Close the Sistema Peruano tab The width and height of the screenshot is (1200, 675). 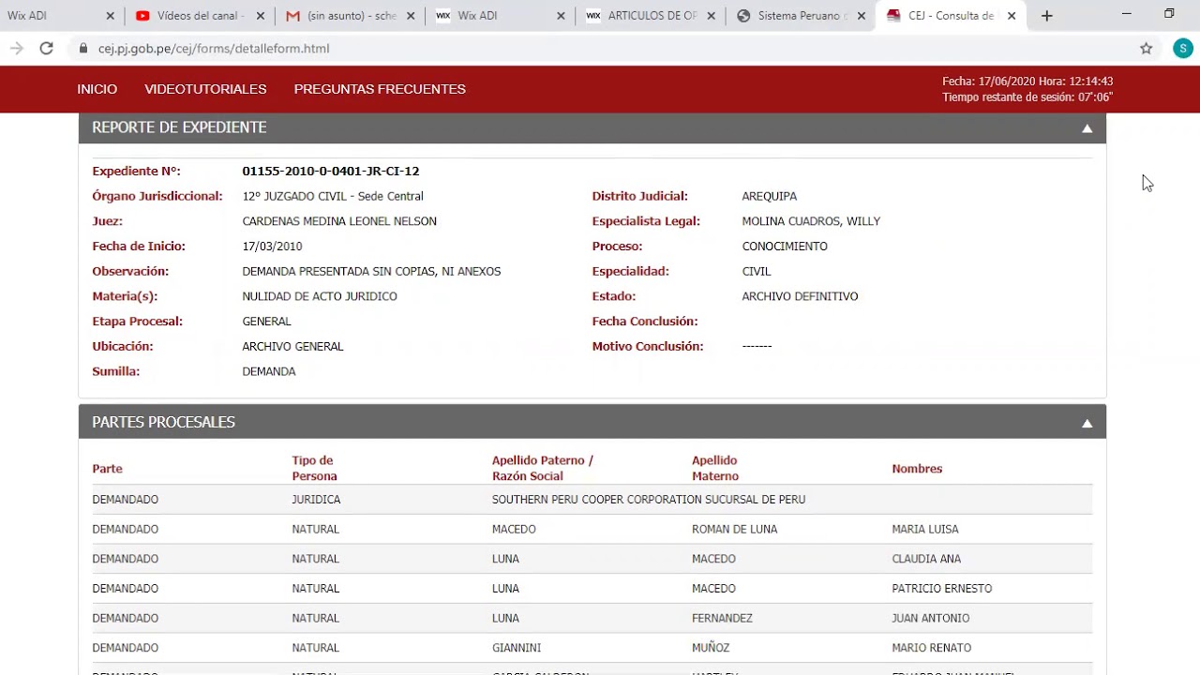pyautogui.click(x=861, y=16)
